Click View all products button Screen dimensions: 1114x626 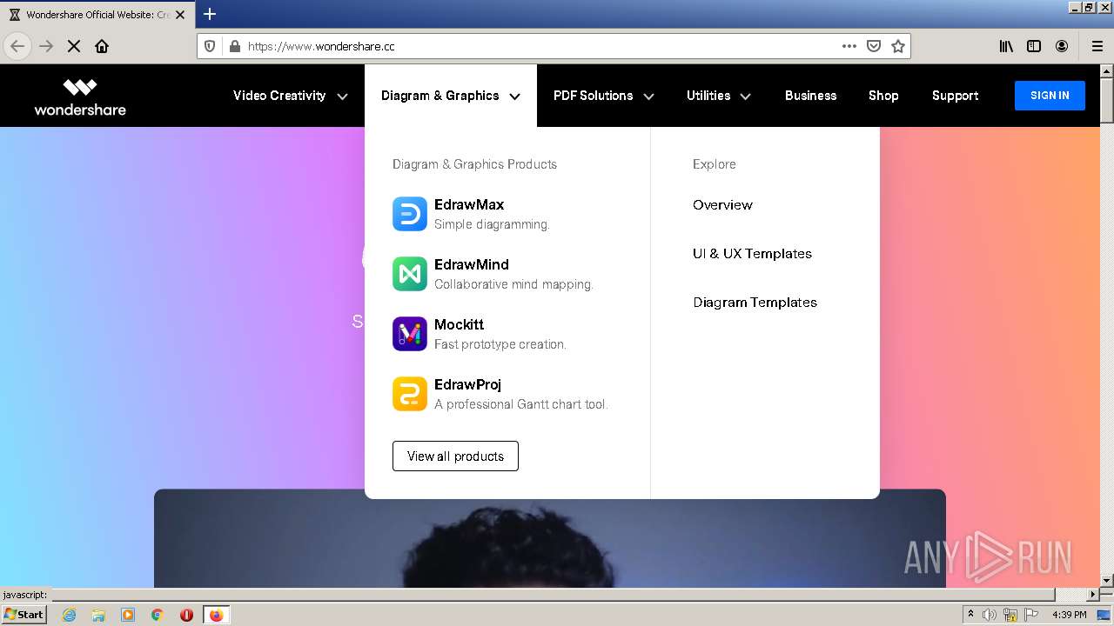tap(455, 456)
